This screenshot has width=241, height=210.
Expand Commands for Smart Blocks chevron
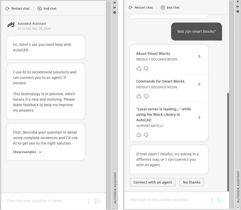(199, 84)
